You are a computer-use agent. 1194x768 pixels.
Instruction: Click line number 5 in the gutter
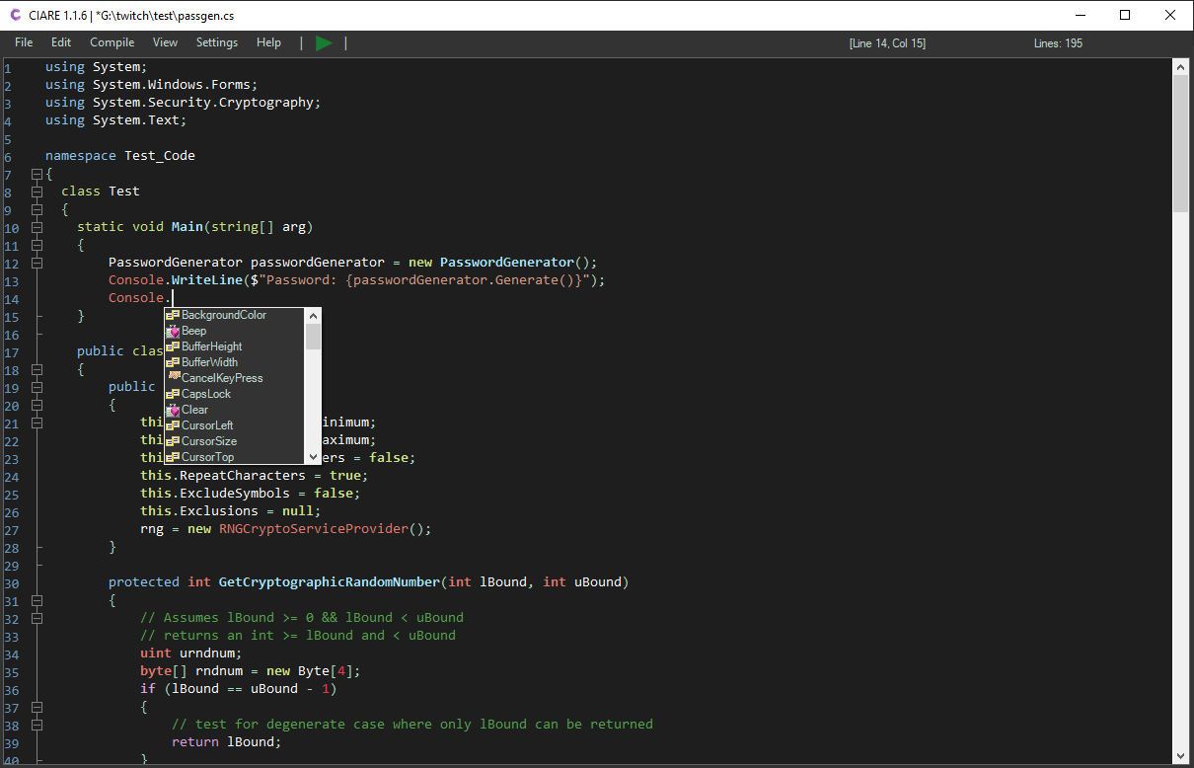point(8,138)
